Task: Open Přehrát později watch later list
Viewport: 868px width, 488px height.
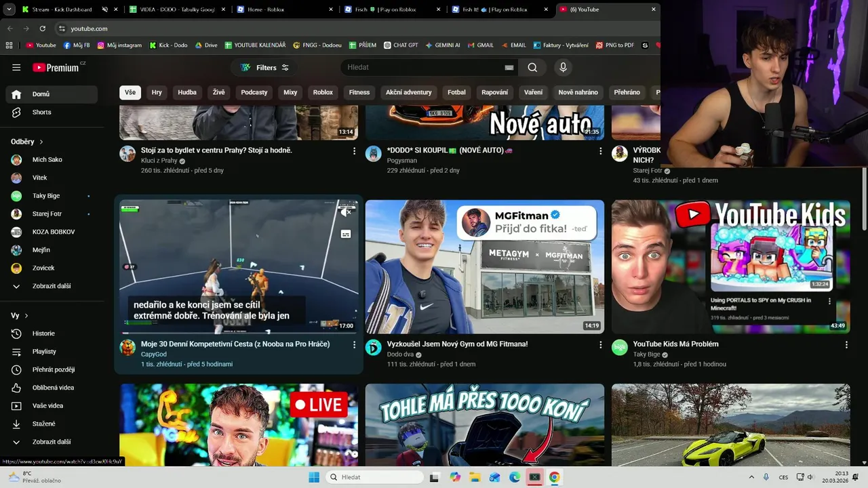Action: coord(52,369)
